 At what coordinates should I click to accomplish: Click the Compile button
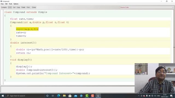pos(4,7)
